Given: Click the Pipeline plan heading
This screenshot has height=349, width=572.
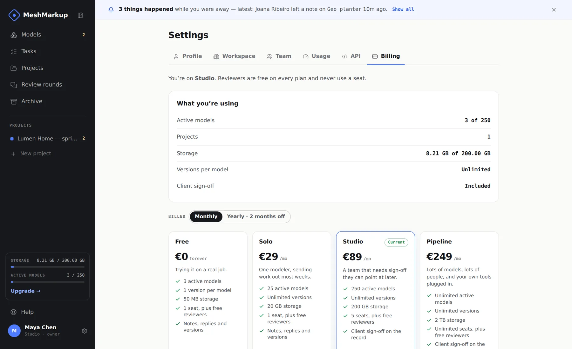Looking at the screenshot, I should pyautogui.click(x=439, y=241).
